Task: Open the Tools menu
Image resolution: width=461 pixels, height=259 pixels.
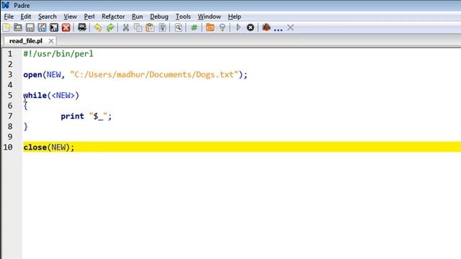Action: point(183,17)
